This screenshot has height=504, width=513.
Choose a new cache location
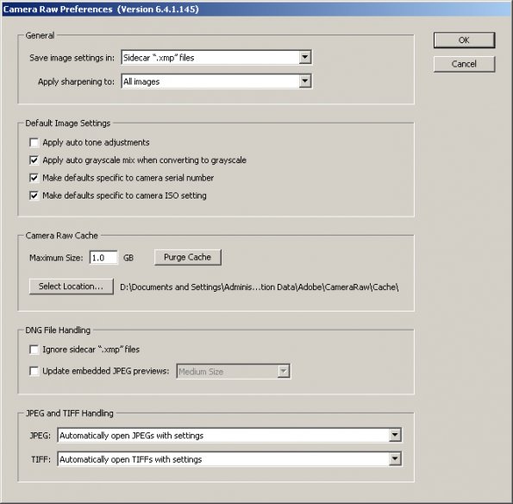coord(72,287)
